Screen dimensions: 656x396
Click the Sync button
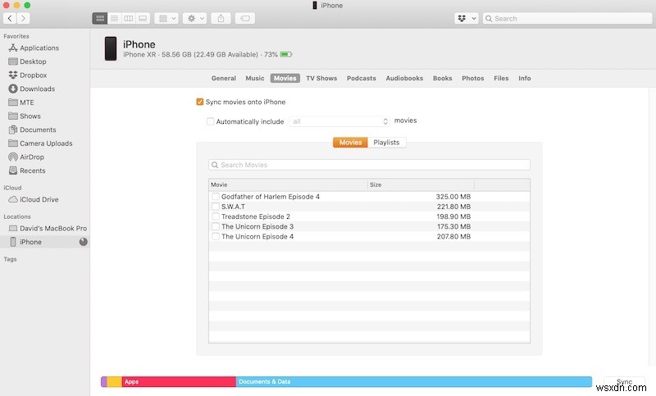pyautogui.click(x=624, y=381)
